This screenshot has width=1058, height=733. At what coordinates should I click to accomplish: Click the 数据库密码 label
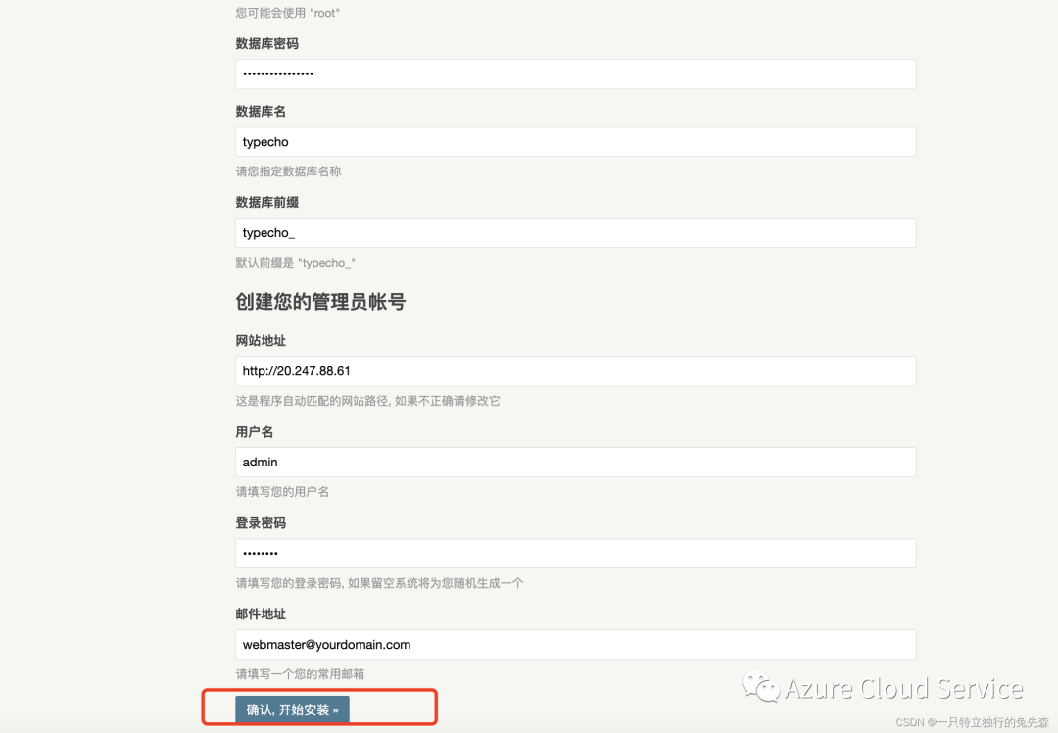pos(267,44)
